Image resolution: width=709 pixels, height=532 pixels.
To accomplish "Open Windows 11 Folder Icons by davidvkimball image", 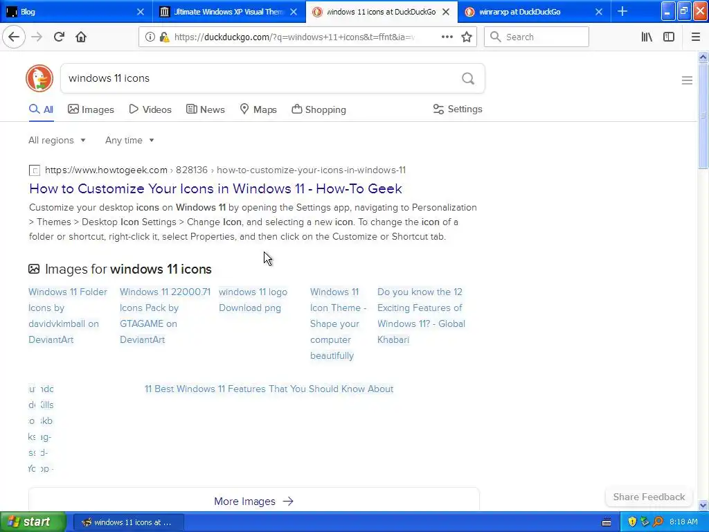I will tap(68, 316).
